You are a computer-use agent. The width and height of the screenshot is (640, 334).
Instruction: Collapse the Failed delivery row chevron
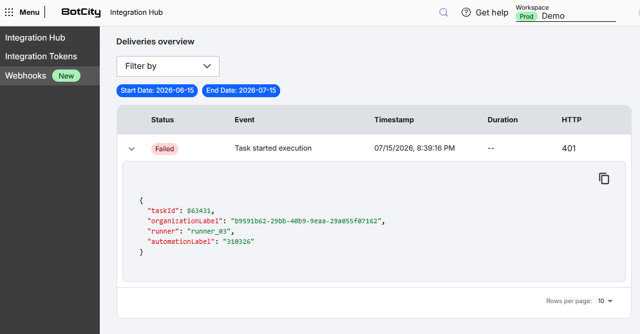tap(131, 149)
